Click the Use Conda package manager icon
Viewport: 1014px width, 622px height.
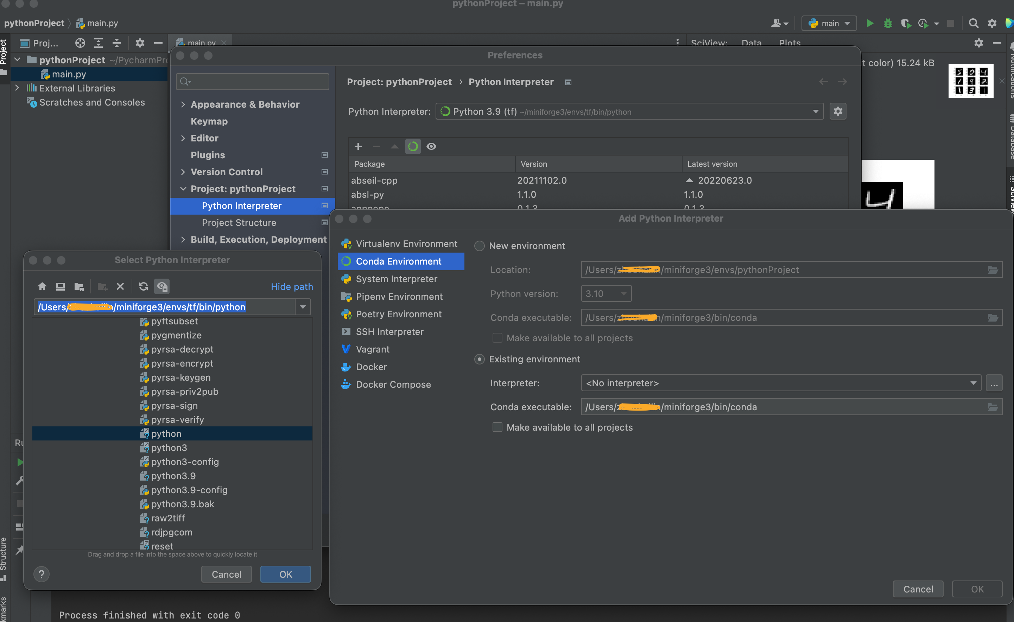tap(413, 146)
